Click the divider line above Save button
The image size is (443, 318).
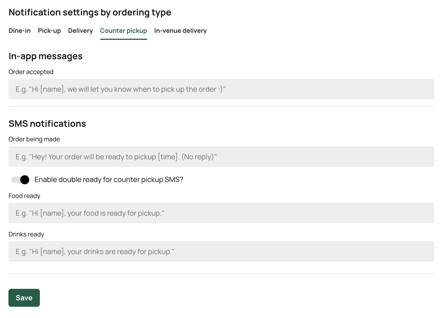pyautogui.click(x=221, y=273)
